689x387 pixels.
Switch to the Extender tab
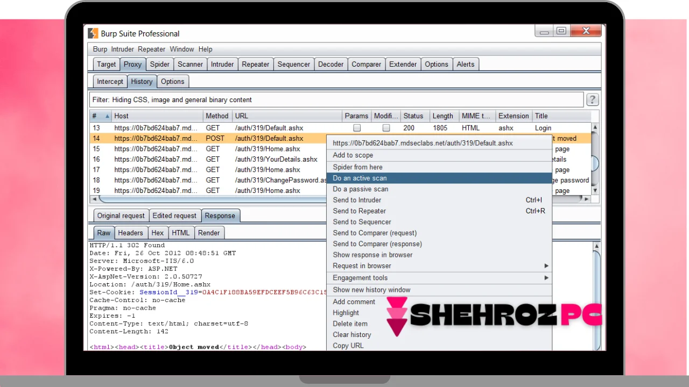[x=403, y=64]
